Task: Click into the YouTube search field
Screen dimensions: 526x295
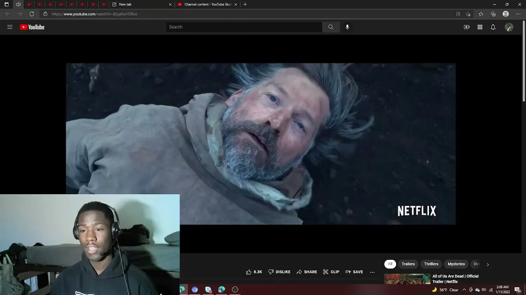Action: click(x=244, y=27)
